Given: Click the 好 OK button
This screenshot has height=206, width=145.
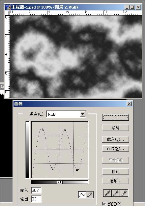Looking at the screenshot, I should pyautogui.click(x=116, y=117).
